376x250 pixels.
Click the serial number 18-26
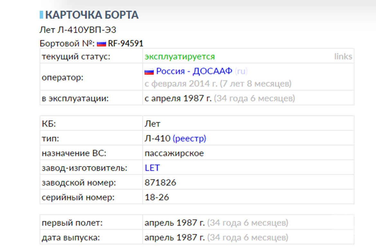157,197
